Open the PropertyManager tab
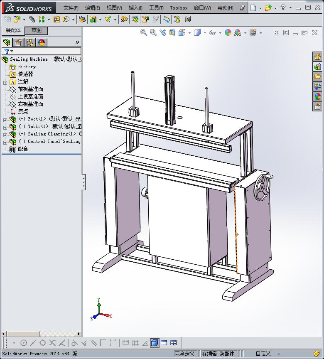324x359 pixels. pyautogui.click(x=18, y=42)
